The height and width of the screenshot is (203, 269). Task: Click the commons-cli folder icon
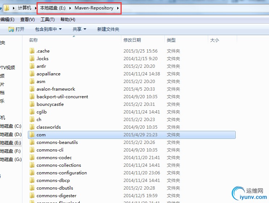coord(32,150)
